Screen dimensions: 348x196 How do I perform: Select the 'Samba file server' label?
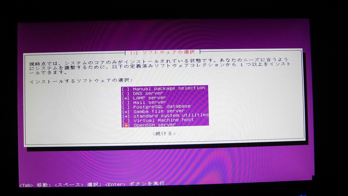tap(159, 111)
